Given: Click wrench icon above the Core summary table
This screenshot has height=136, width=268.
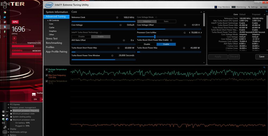Looking at the screenshot, I should (266, 12).
